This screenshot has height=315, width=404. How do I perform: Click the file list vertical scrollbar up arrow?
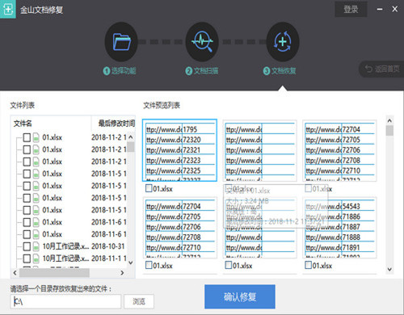pos(131,136)
